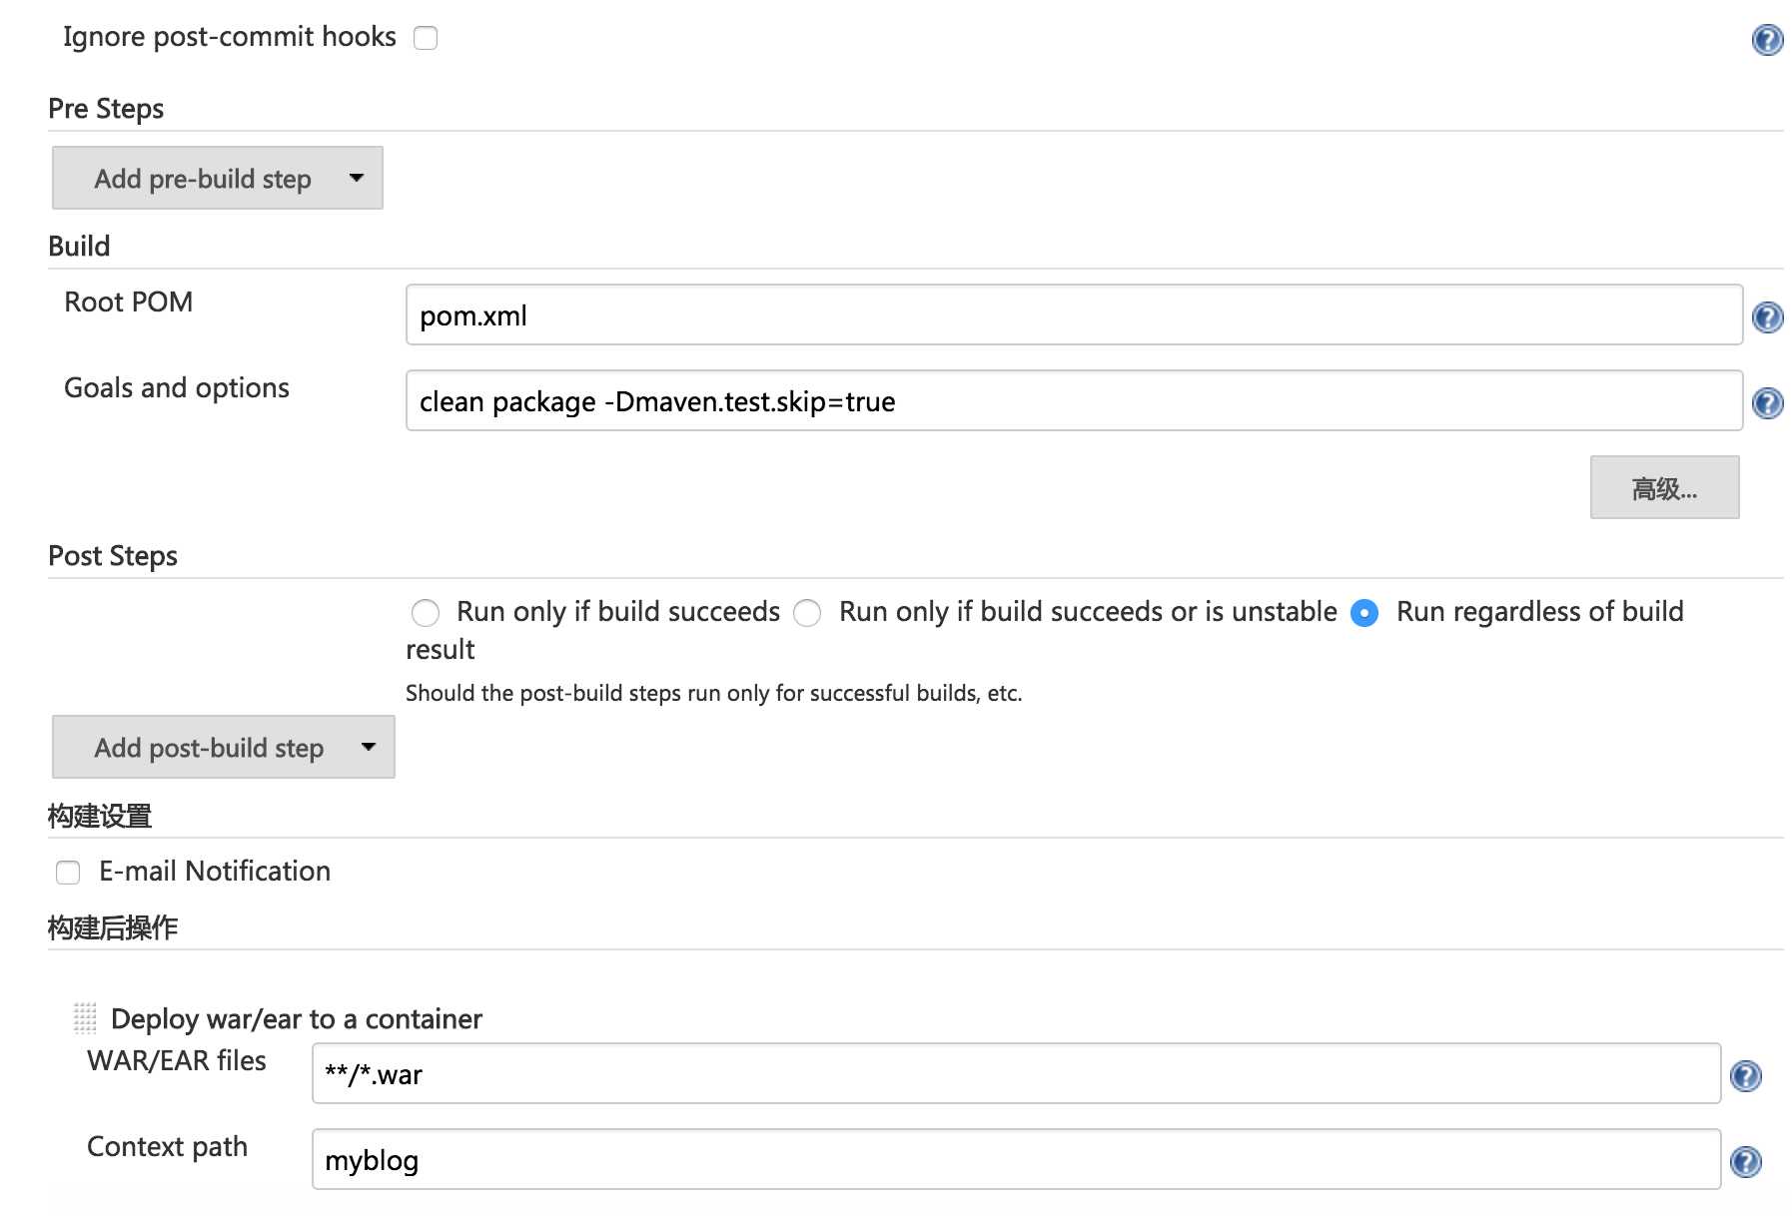Focus the Root POM input field
This screenshot has width=1792, height=1216.
tap(1074, 315)
